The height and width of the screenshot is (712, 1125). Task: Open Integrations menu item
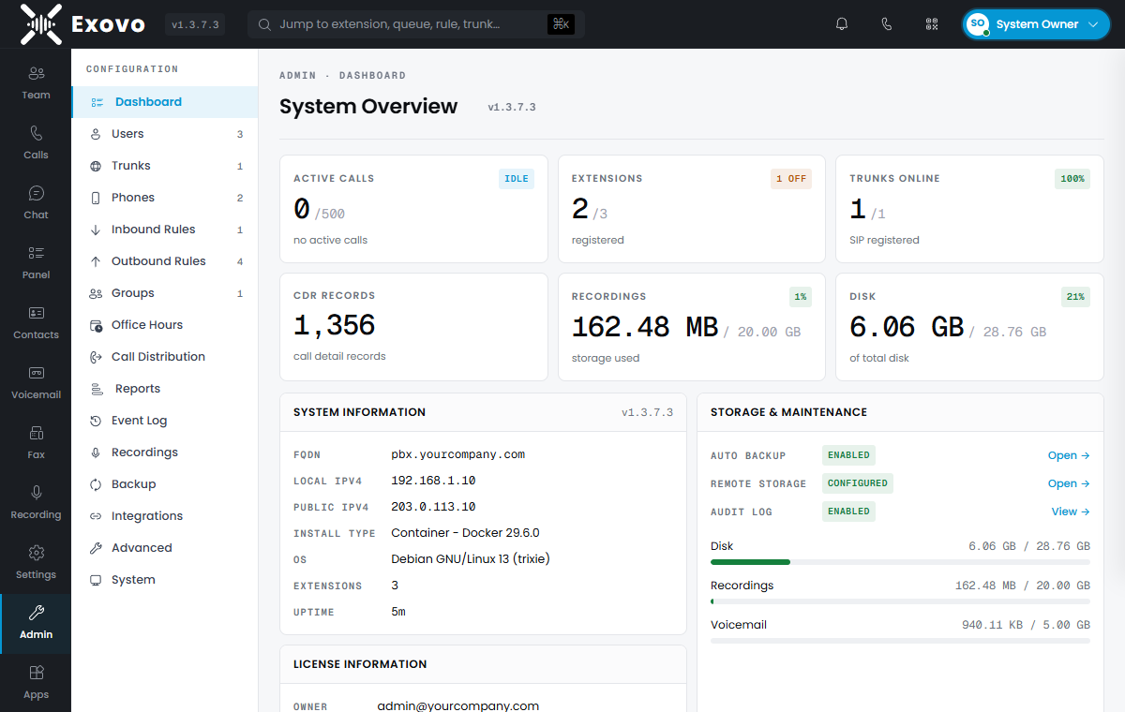(164, 516)
